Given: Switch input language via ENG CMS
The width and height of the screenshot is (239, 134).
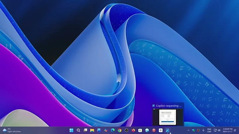Looking at the screenshot, I should tap(209, 130).
